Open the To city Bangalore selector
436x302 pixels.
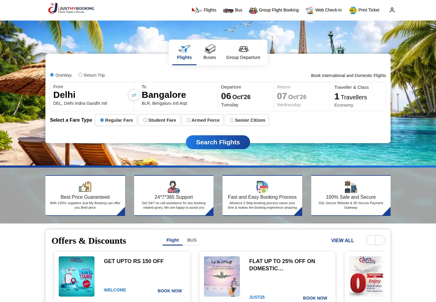[x=176, y=97]
